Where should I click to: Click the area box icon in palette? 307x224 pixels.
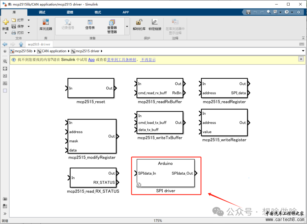click(x=5, y=91)
